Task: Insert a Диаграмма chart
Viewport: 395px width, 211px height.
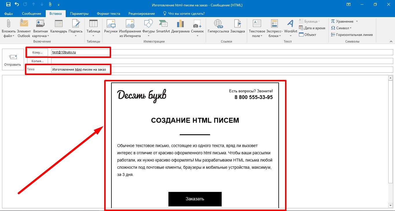Action: click(180, 27)
